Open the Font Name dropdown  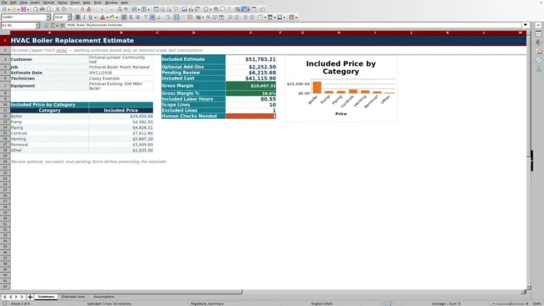(x=48, y=17)
